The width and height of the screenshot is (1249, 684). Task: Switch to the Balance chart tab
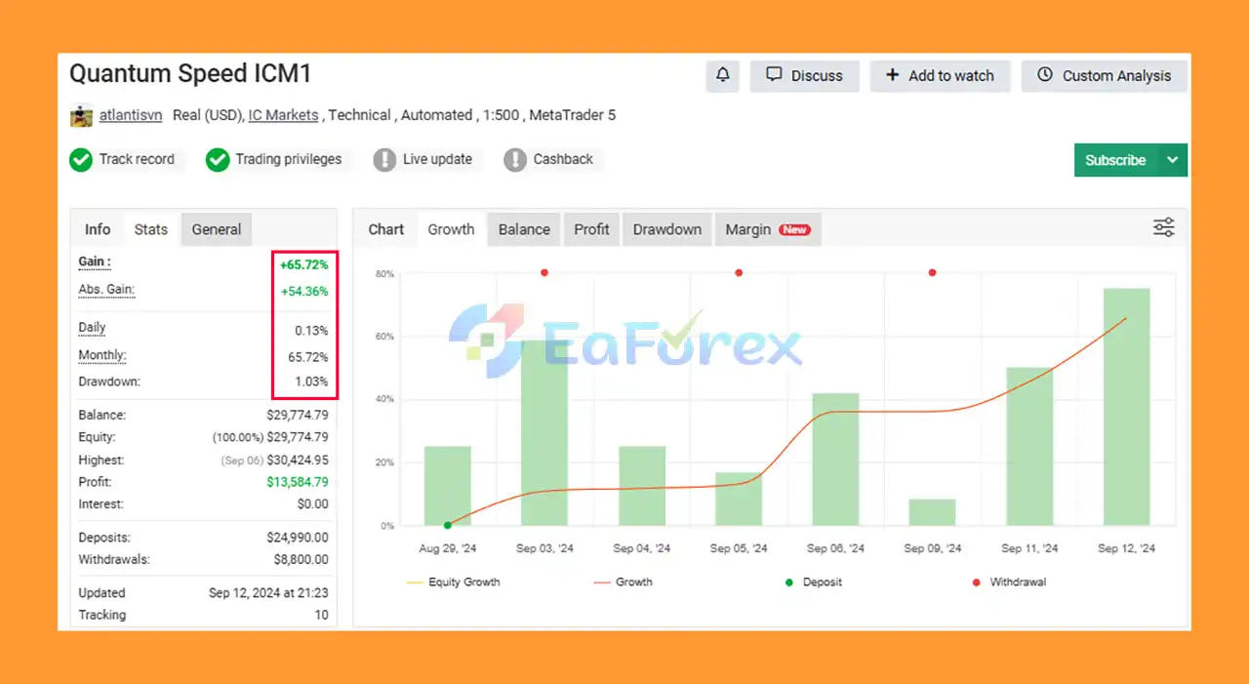524,229
